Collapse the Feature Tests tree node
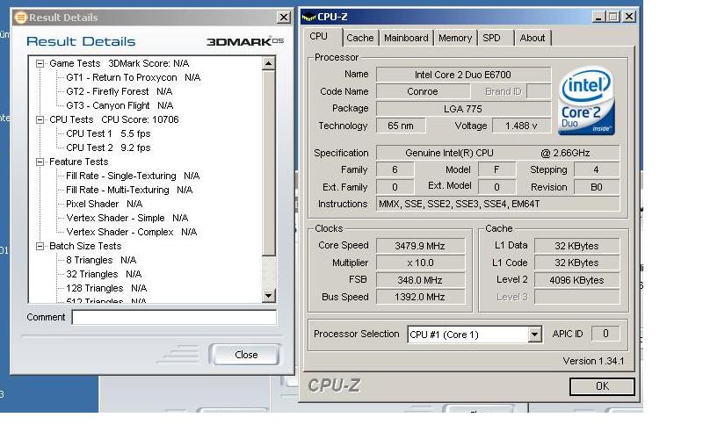The height and width of the screenshot is (439, 703). tap(40, 162)
